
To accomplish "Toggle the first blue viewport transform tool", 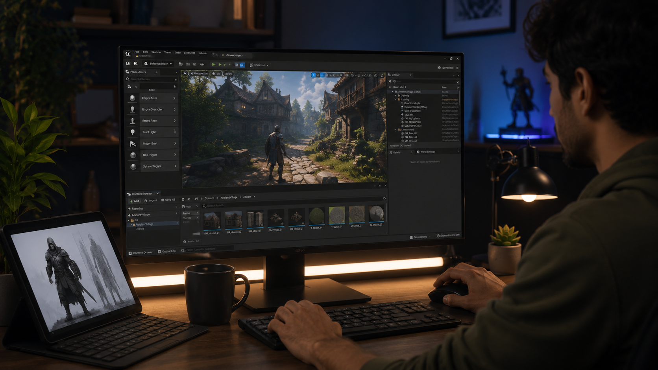I will (x=314, y=75).
